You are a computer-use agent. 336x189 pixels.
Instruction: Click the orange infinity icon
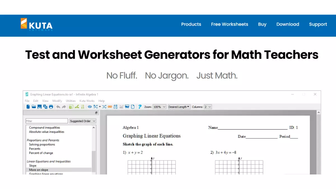click(110, 107)
